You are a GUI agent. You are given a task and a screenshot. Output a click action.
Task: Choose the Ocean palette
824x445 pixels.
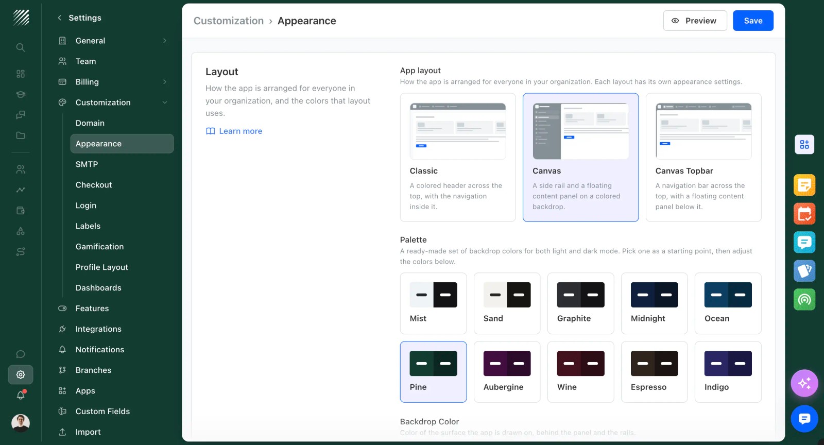click(728, 303)
